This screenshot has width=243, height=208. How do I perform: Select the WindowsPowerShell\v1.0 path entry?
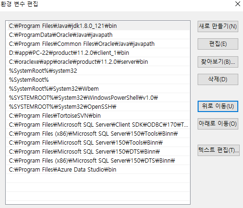(x=98, y=98)
